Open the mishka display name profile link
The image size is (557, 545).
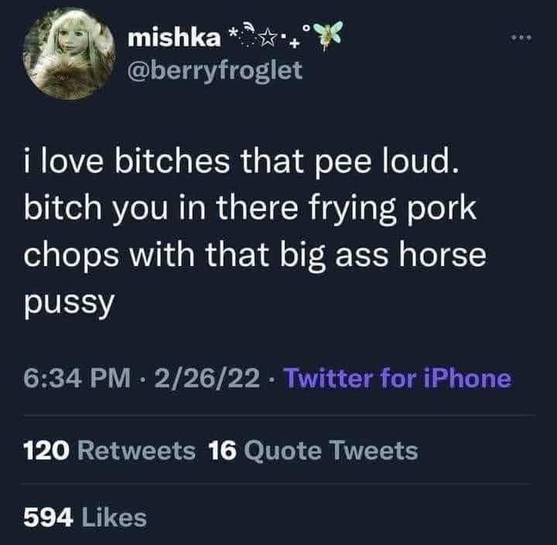174,39
